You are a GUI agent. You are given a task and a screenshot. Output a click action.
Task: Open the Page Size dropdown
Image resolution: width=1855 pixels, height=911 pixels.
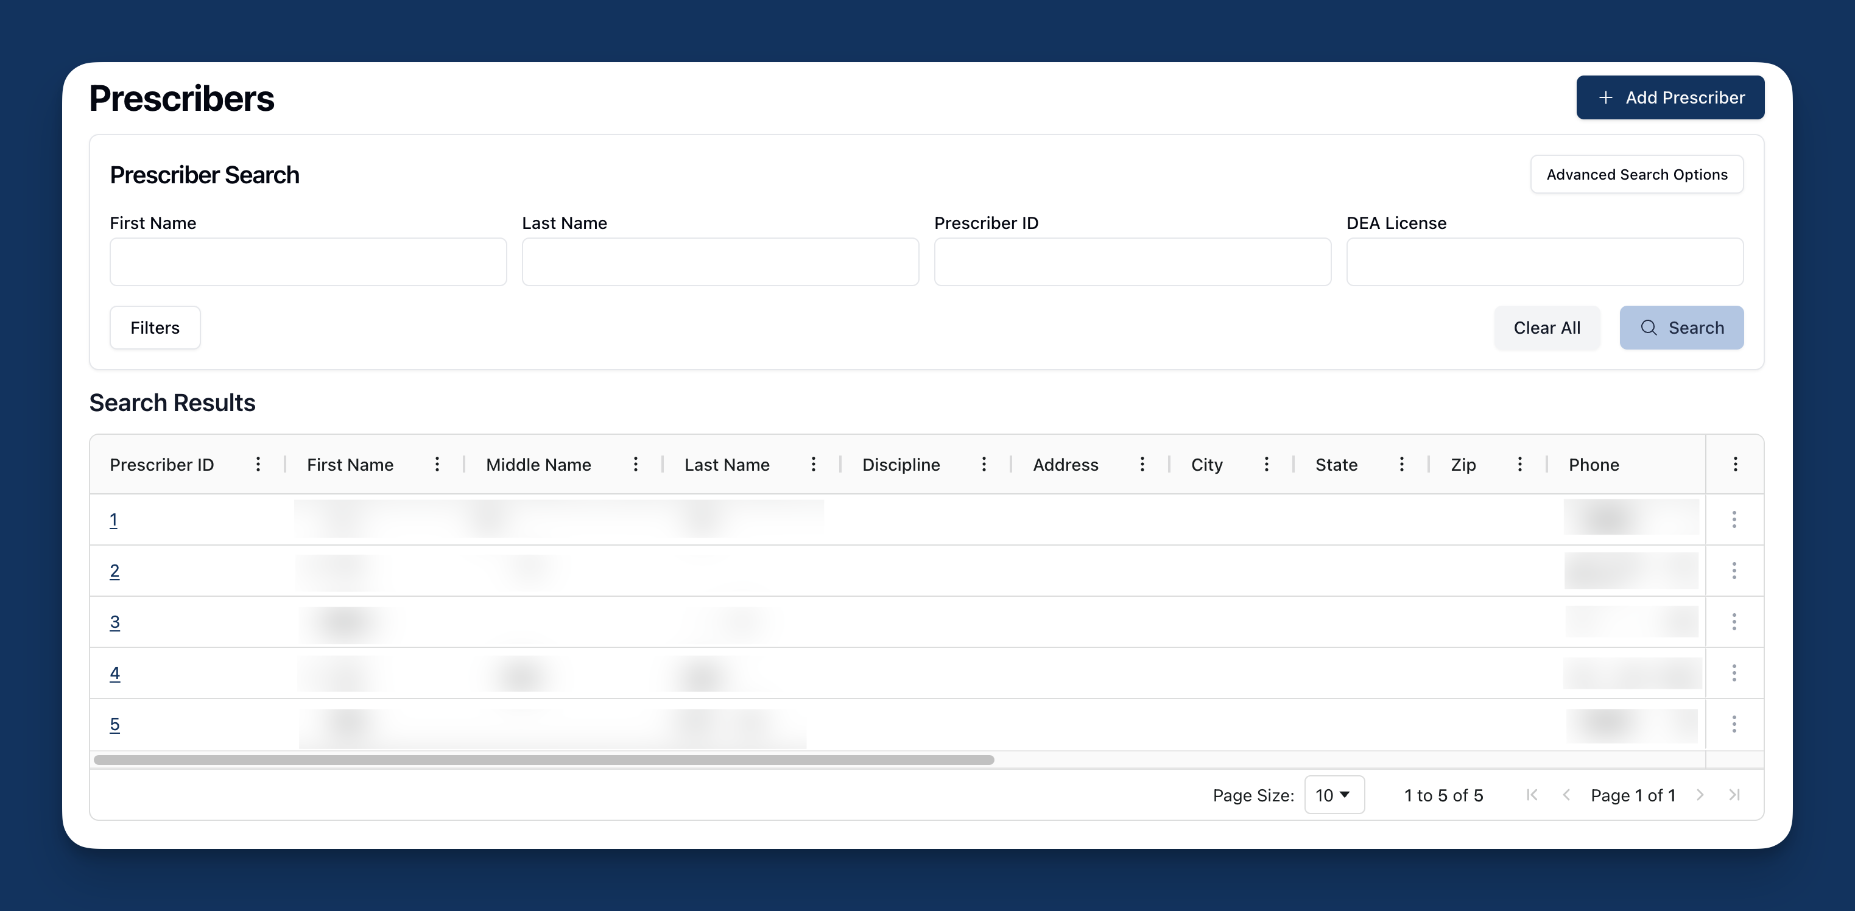coord(1334,795)
